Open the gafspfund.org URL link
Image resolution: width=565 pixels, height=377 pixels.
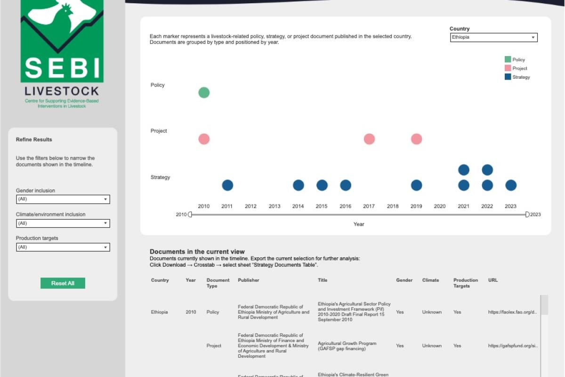[513, 345]
